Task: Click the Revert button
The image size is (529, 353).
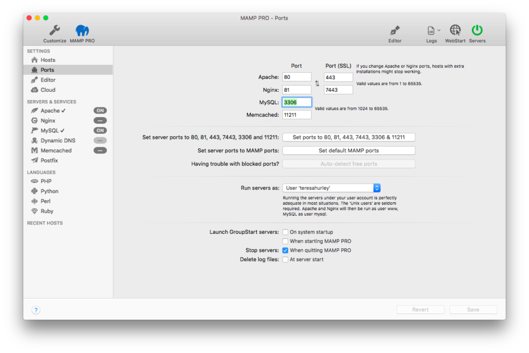Action: coord(421,310)
